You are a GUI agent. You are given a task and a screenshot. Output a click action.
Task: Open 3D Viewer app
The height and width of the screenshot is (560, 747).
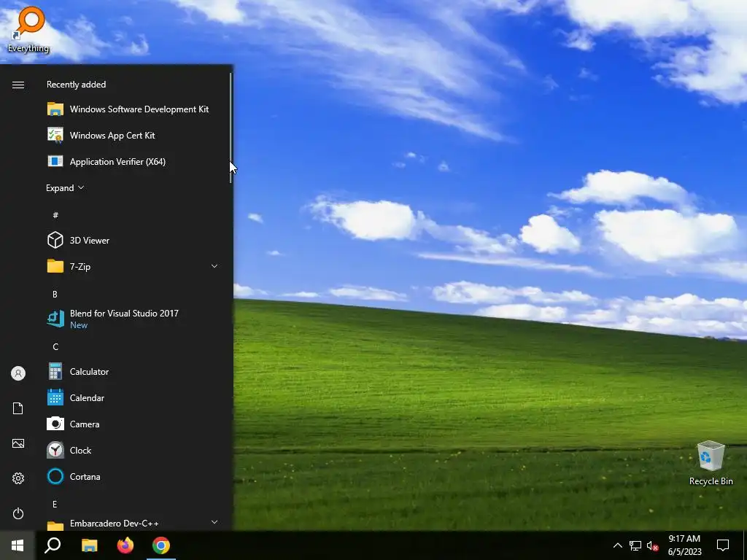(134, 240)
